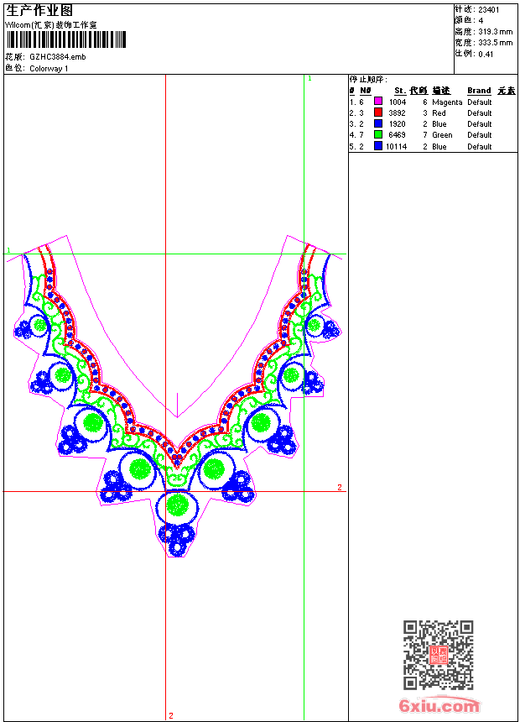The image size is (520, 722).
Task: Click the Magenta color swatch in row 1
Action: coord(378,102)
